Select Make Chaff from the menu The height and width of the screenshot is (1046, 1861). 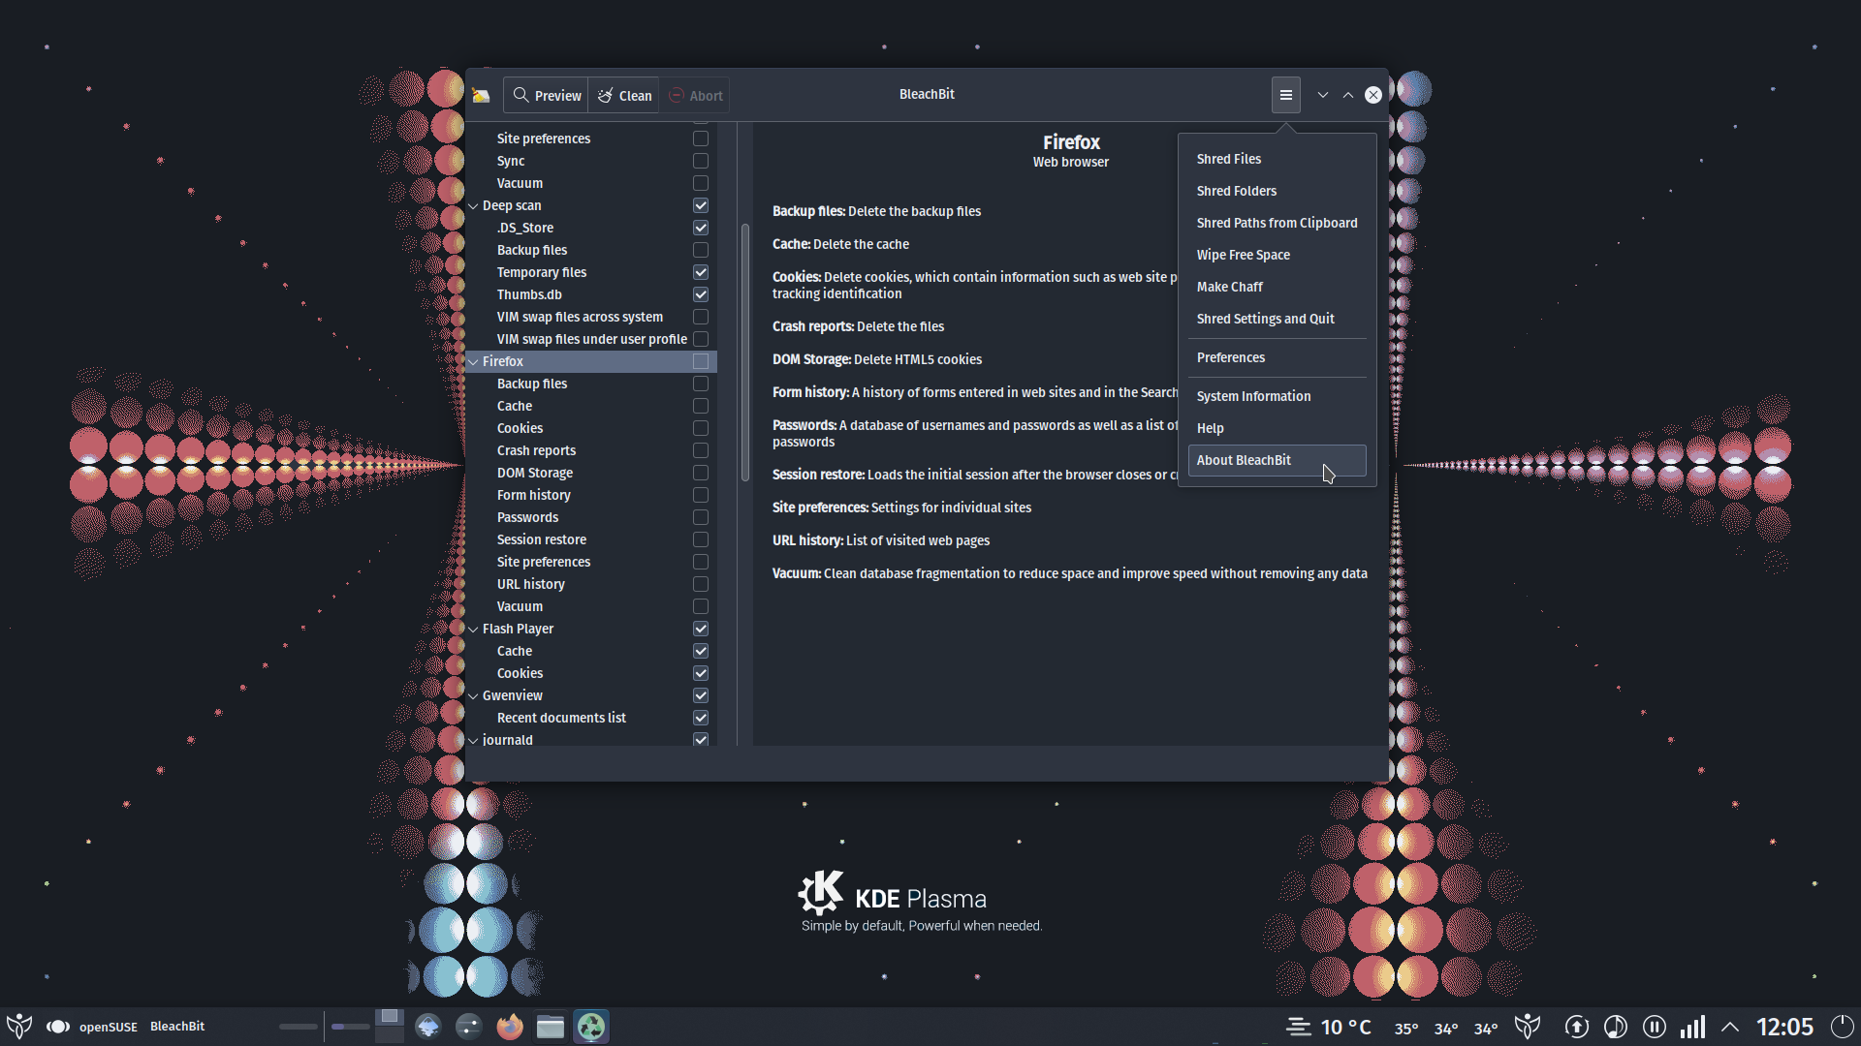pos(1277,287)
